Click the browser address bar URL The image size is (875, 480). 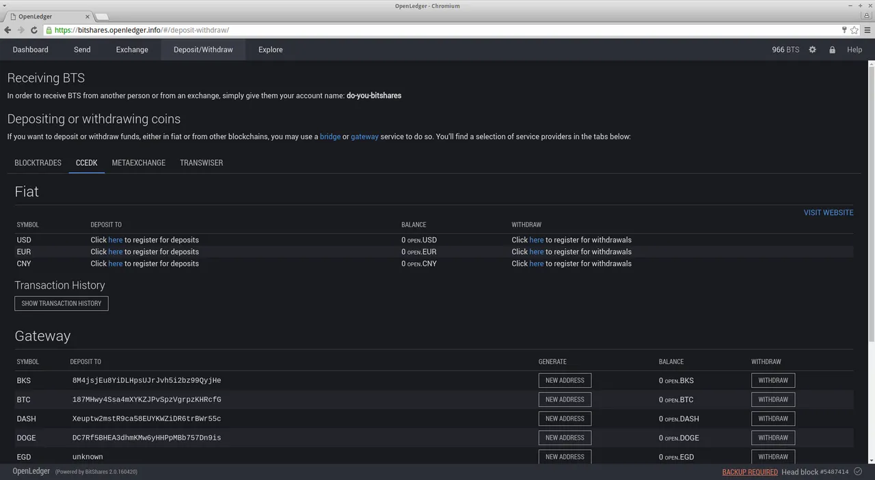(142, 30)
